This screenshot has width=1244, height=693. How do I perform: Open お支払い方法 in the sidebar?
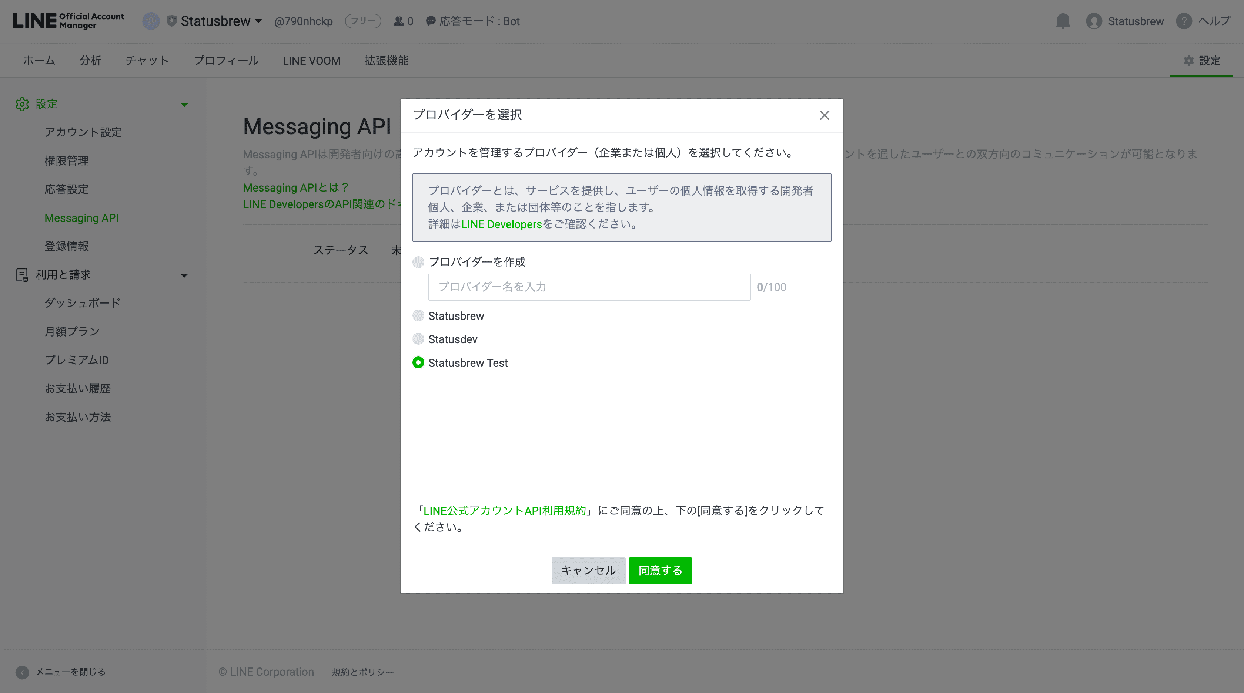tap(78, 417)
